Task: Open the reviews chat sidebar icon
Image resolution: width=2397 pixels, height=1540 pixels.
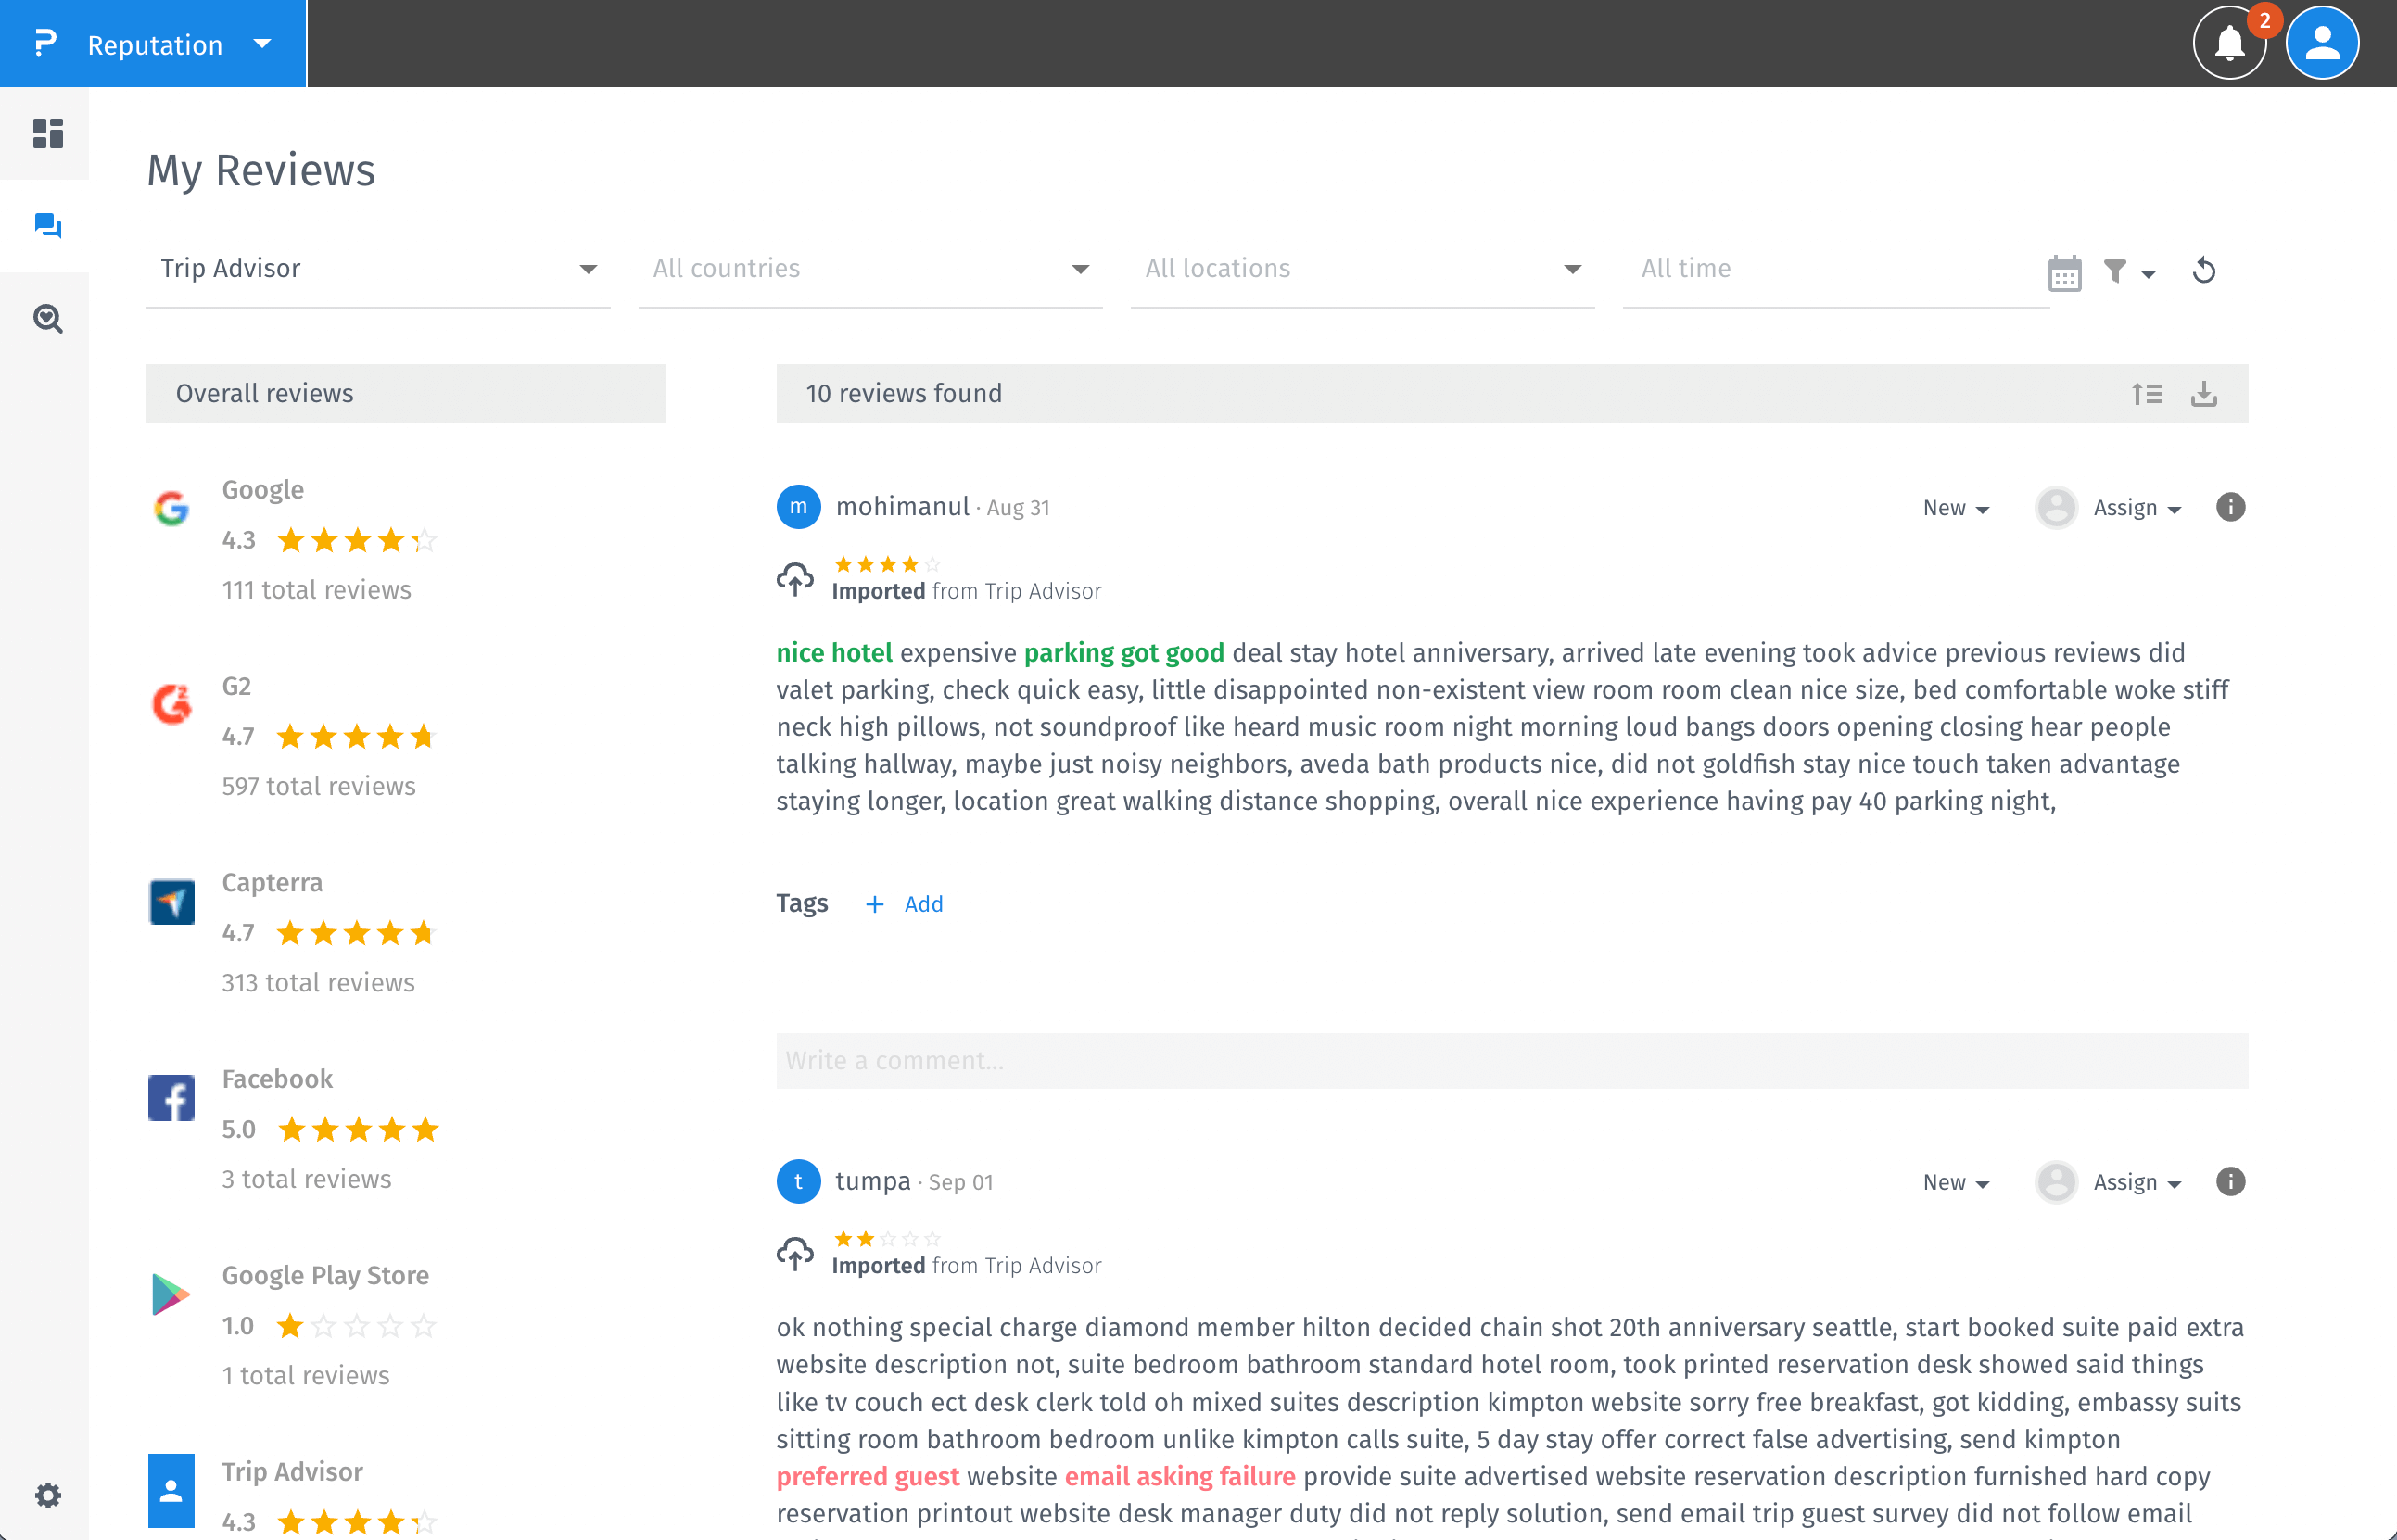Action: (47, 226)
